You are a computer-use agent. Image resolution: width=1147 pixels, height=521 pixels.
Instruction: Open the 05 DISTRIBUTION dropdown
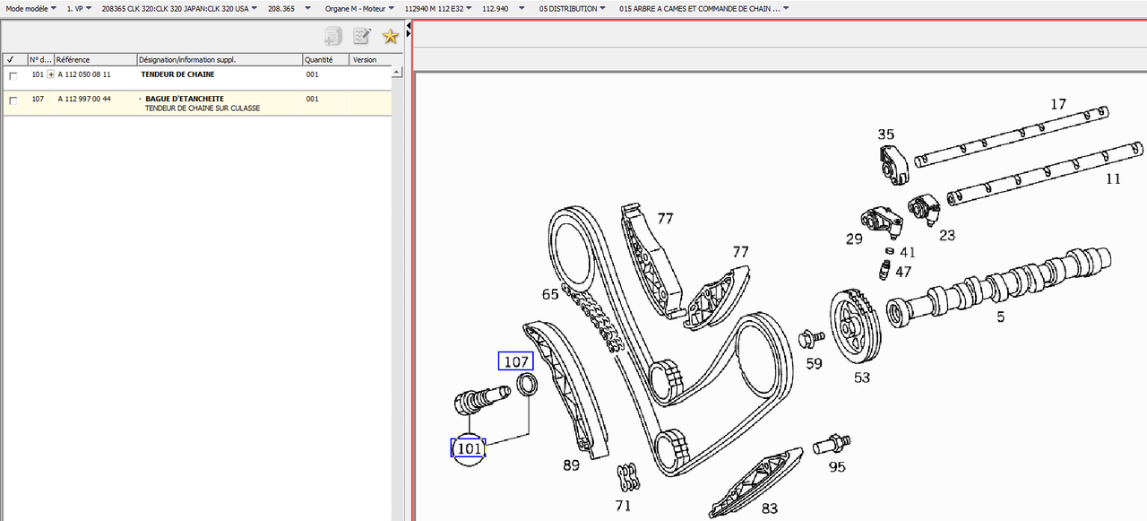(x=573, y=8)
